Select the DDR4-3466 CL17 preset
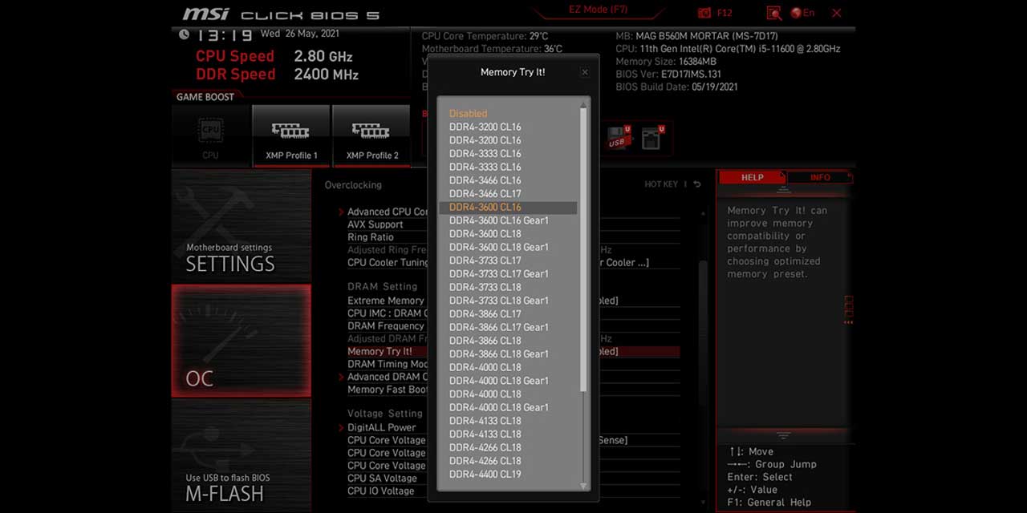Image resolution: width=1027 pixels, height=513 pixels. 485,194
